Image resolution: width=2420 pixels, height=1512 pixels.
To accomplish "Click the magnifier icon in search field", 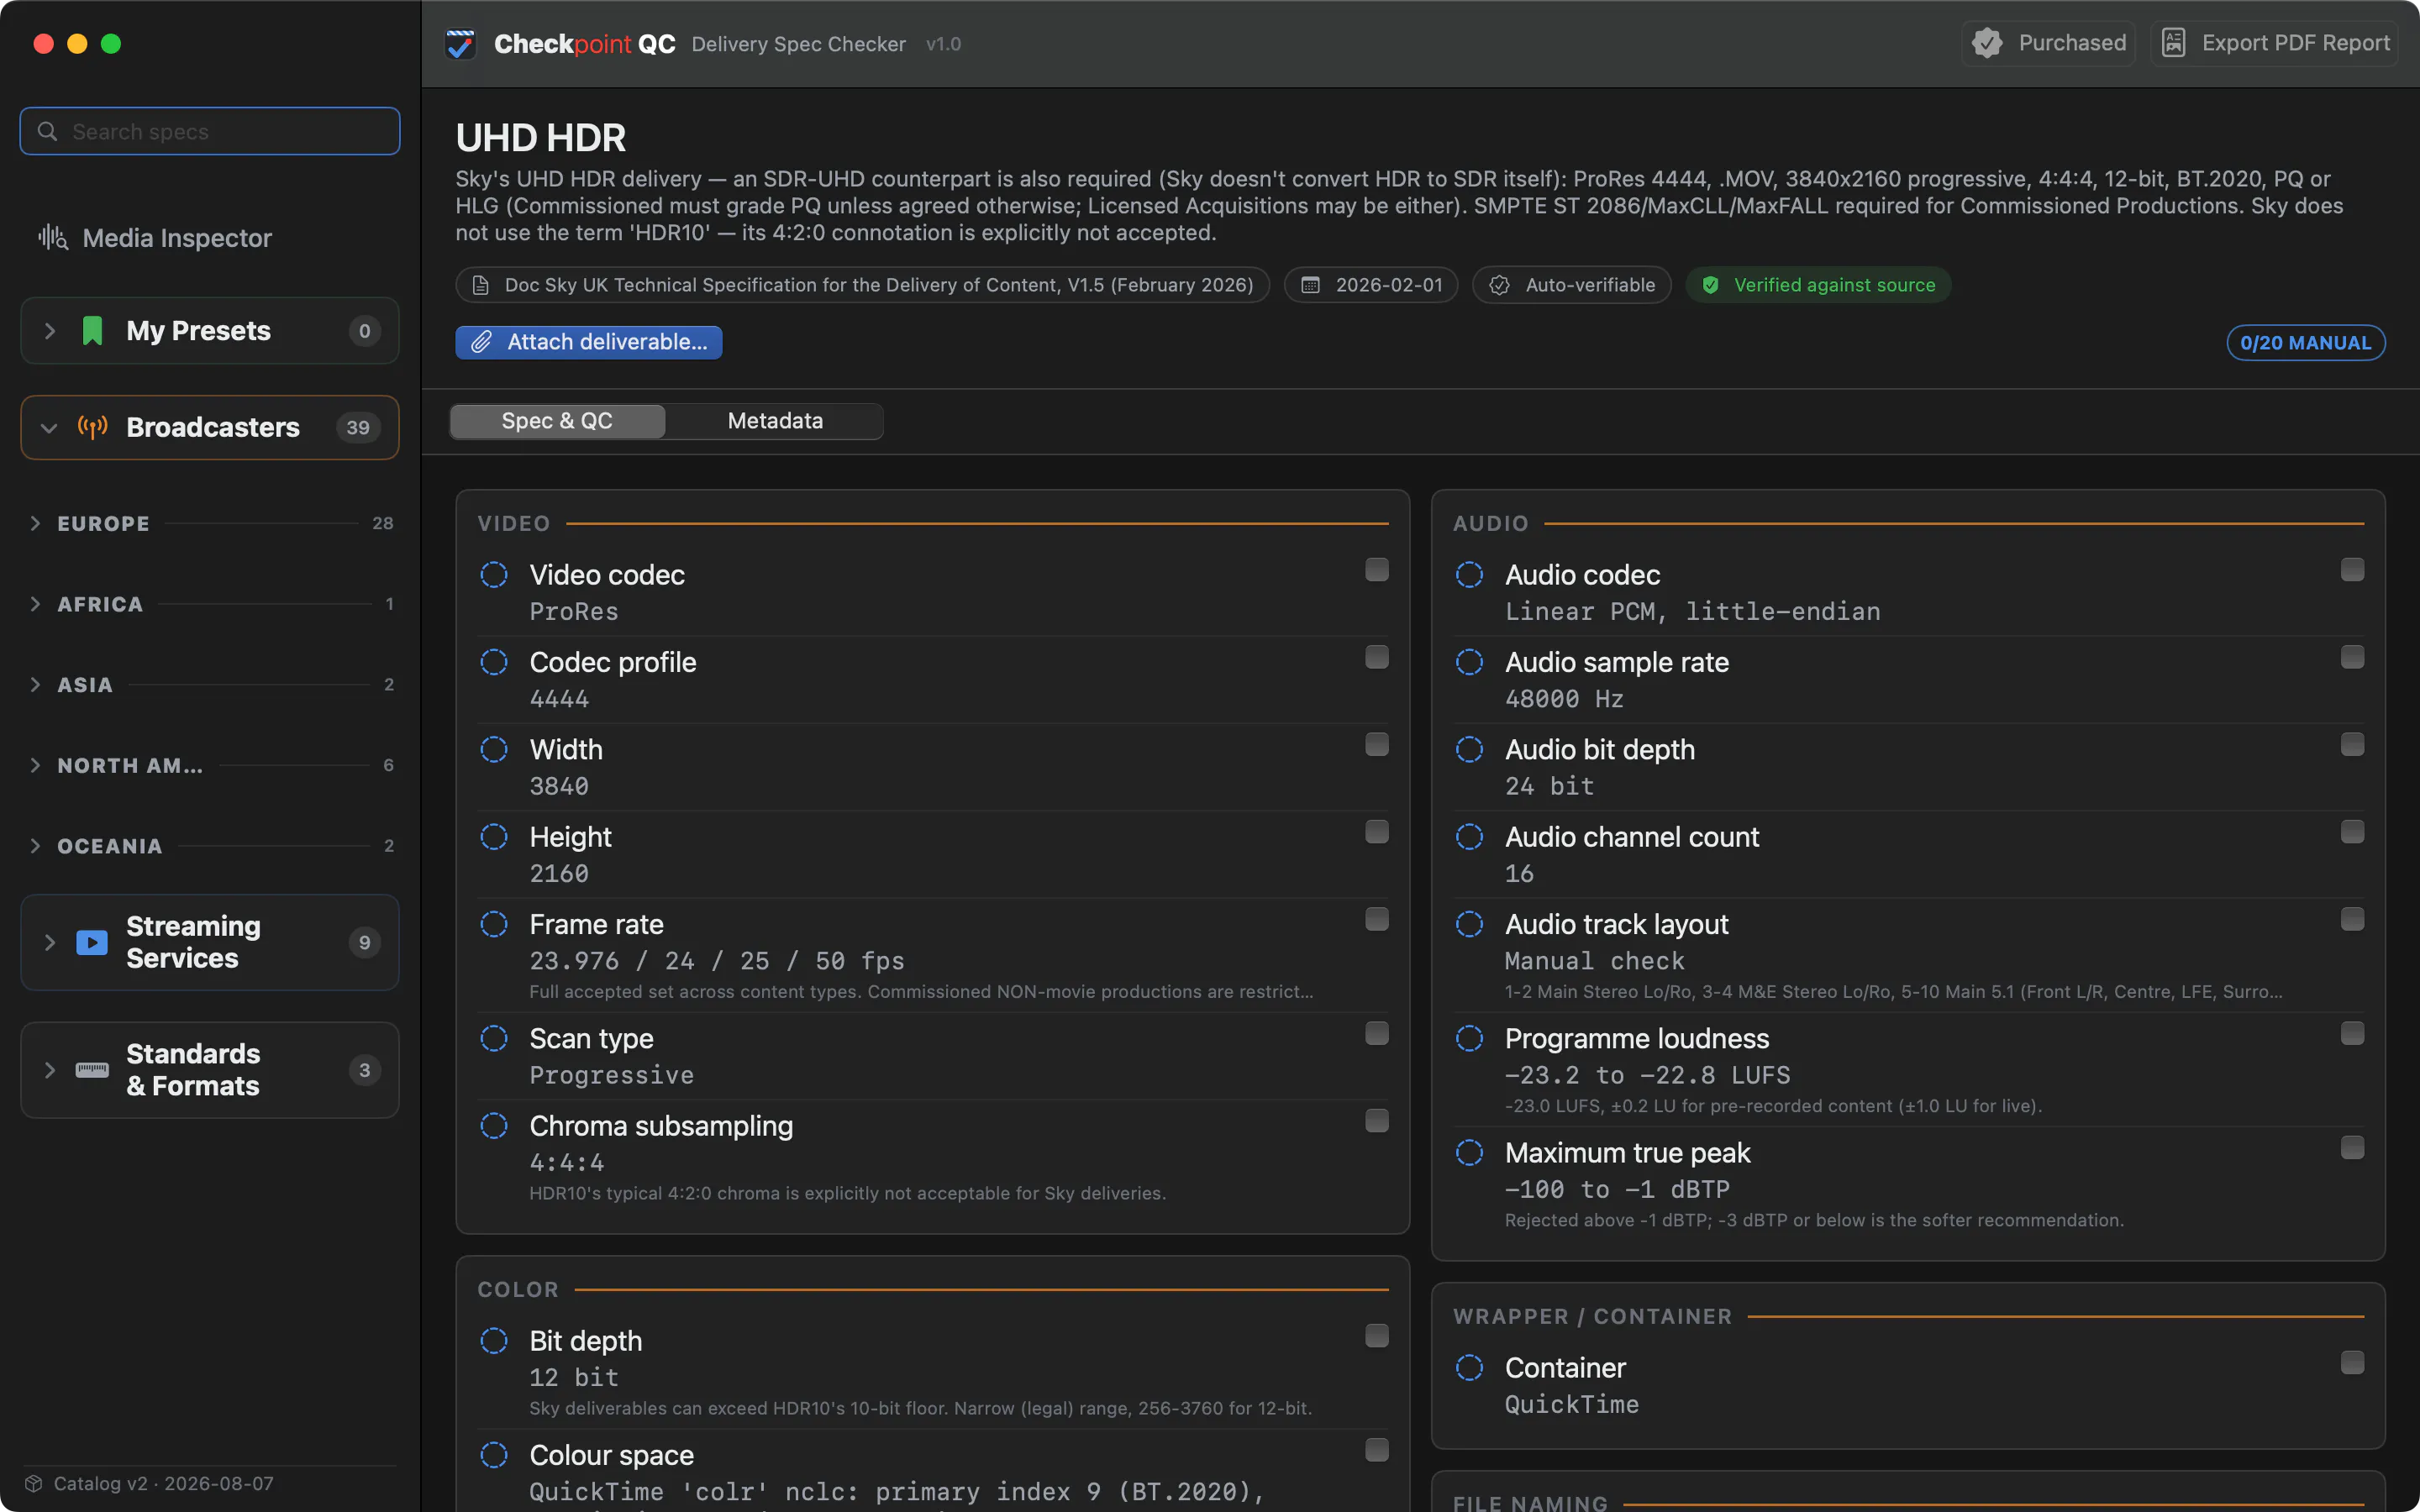I will click(47, 131).
